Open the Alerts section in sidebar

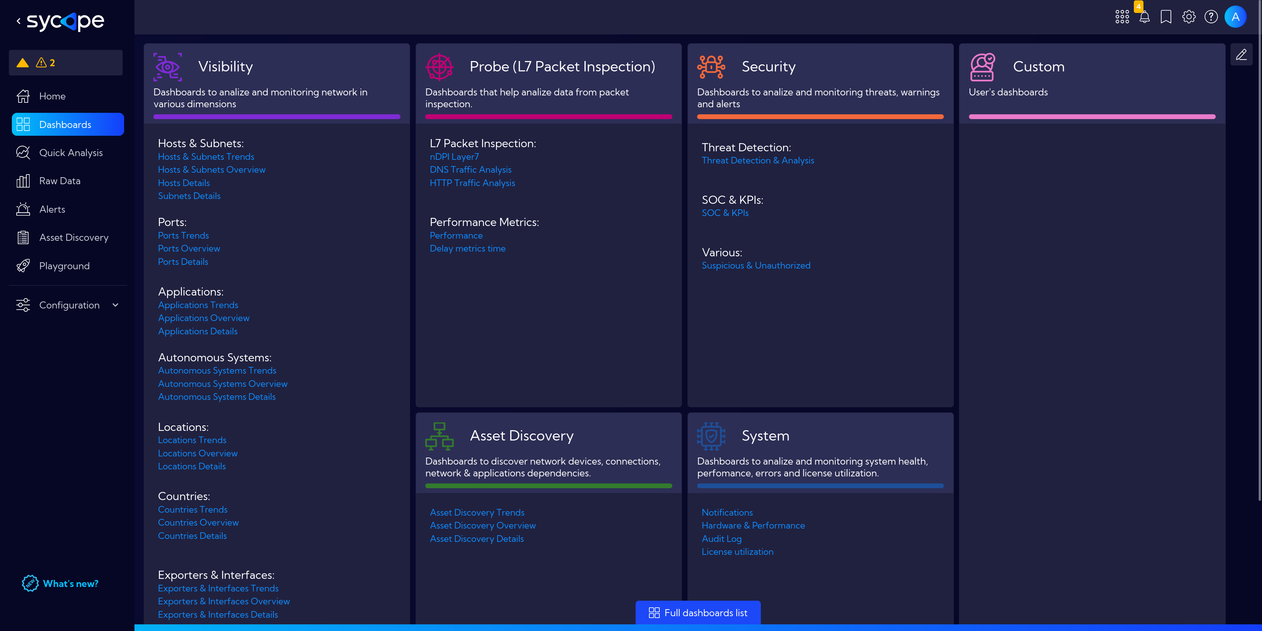pyautogui.click(x=51, y=209)
